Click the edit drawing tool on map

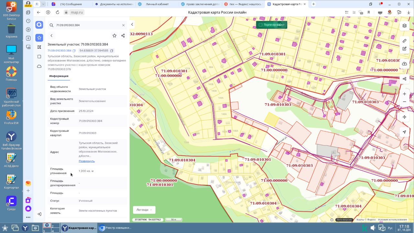pos(404,49)
